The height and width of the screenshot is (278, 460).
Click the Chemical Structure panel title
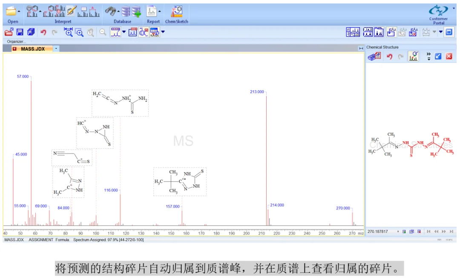382,47
